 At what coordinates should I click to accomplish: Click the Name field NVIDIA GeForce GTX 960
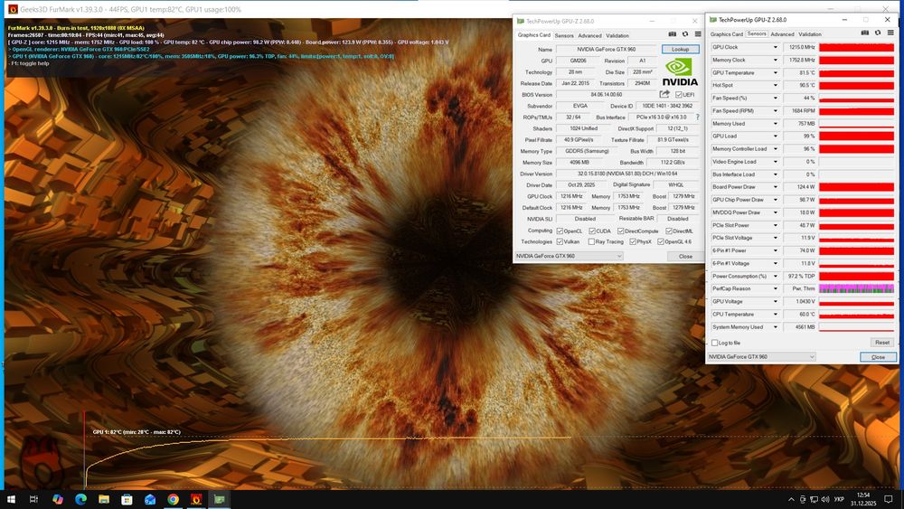tap(607, 49)
